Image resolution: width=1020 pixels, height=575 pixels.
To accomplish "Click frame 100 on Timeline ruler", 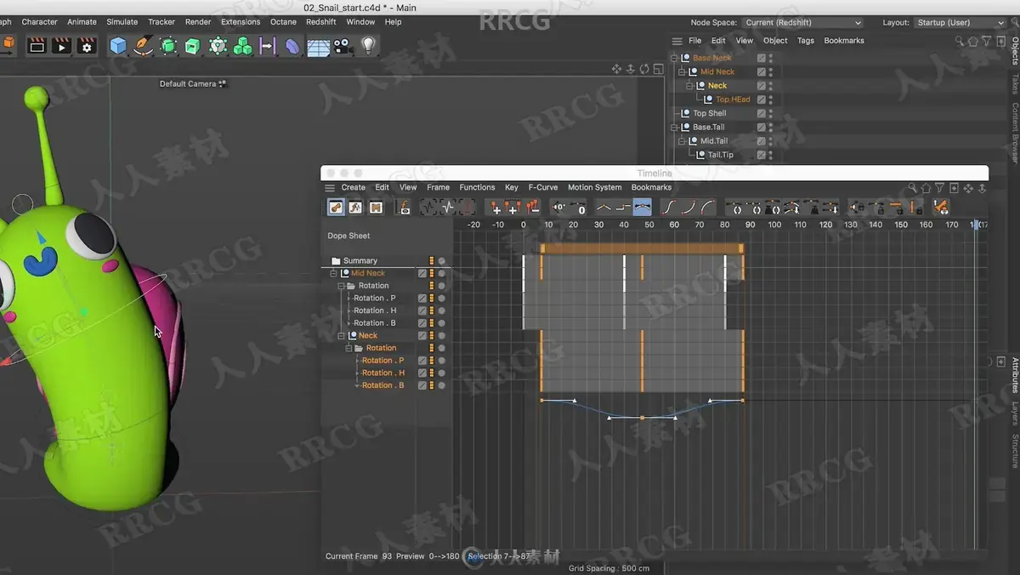I will 774,225.
